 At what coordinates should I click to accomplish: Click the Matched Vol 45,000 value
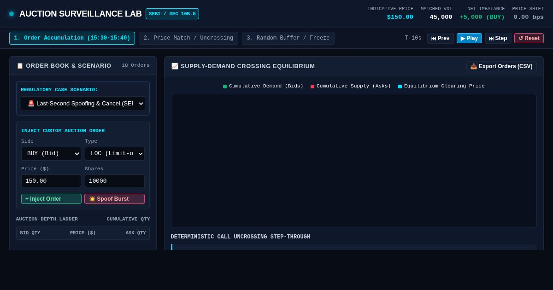441,17
